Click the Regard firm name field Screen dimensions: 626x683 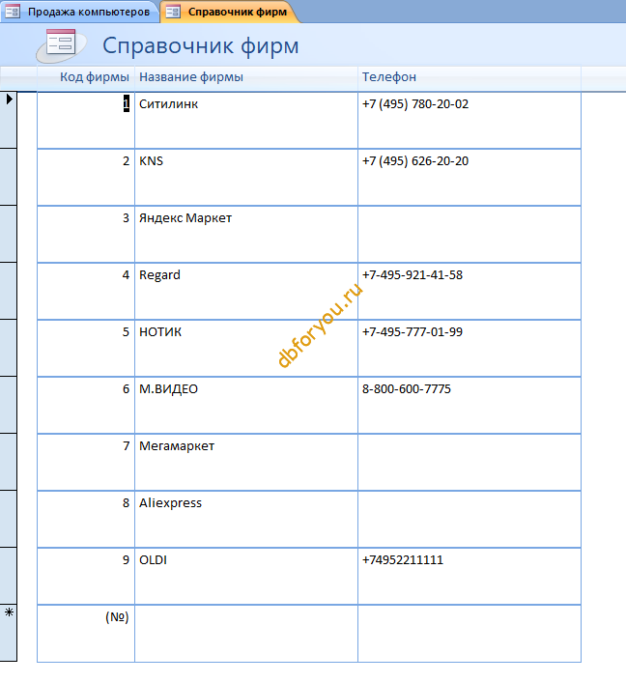246,292
